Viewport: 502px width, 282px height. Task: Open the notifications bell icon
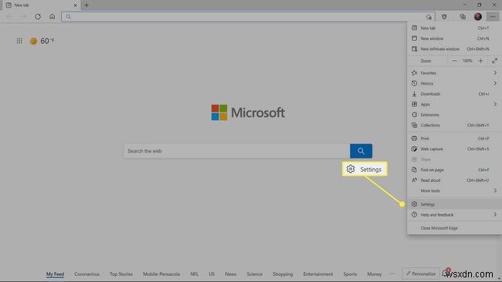445,273
